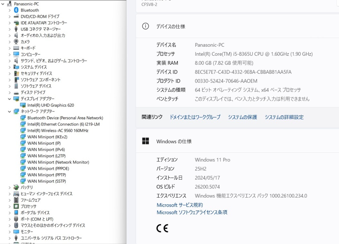Select the Intel(R) UHD Graphics 620 icon
The image size is (339, 244).
pos(23,105)
